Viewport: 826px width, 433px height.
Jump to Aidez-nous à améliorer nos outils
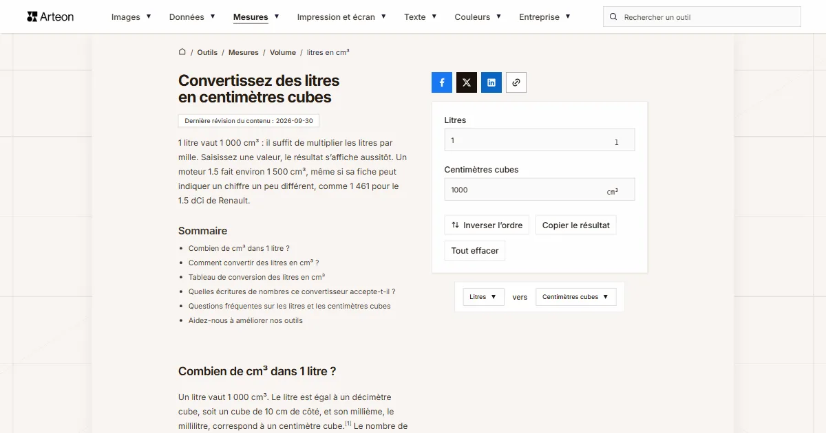(x=246, y=320)
